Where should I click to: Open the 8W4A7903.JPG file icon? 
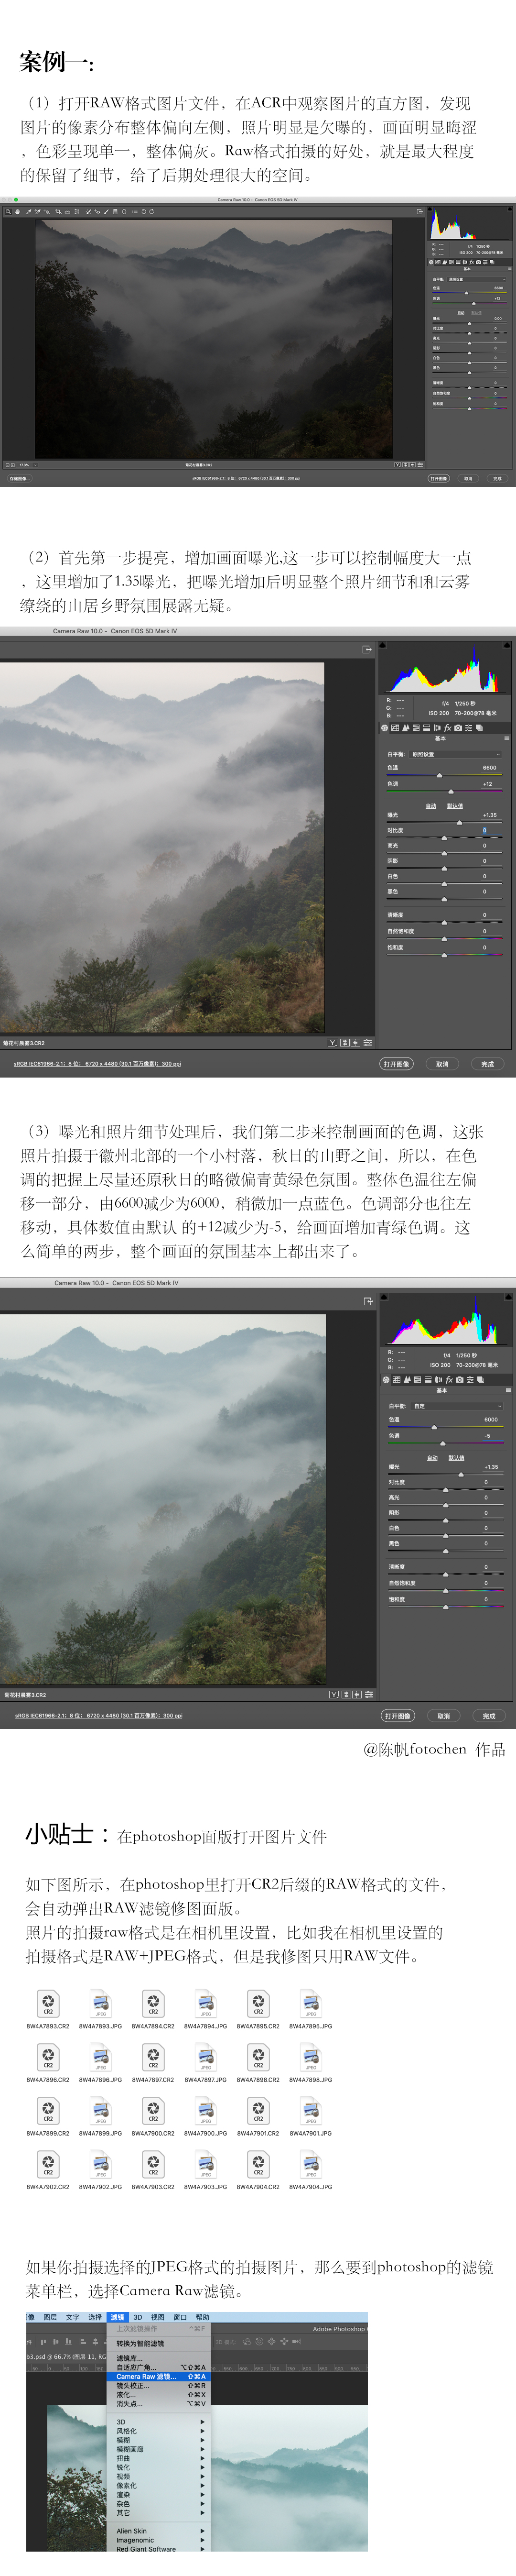tap(205, 2164)
